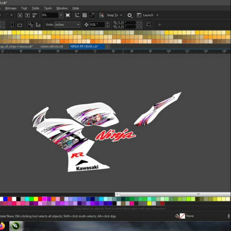Click the None fill swatch in status bar

pyautogui.click(x=182, y=216)
